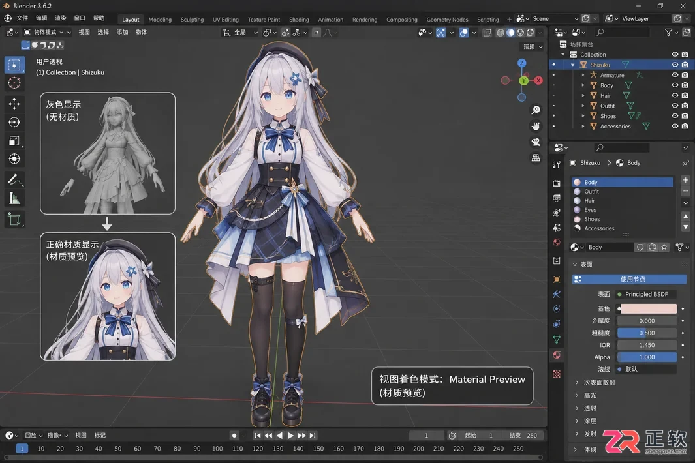Expand the Accessories tree item
This screenshot has height=463, width=695.
coord(583,127)
